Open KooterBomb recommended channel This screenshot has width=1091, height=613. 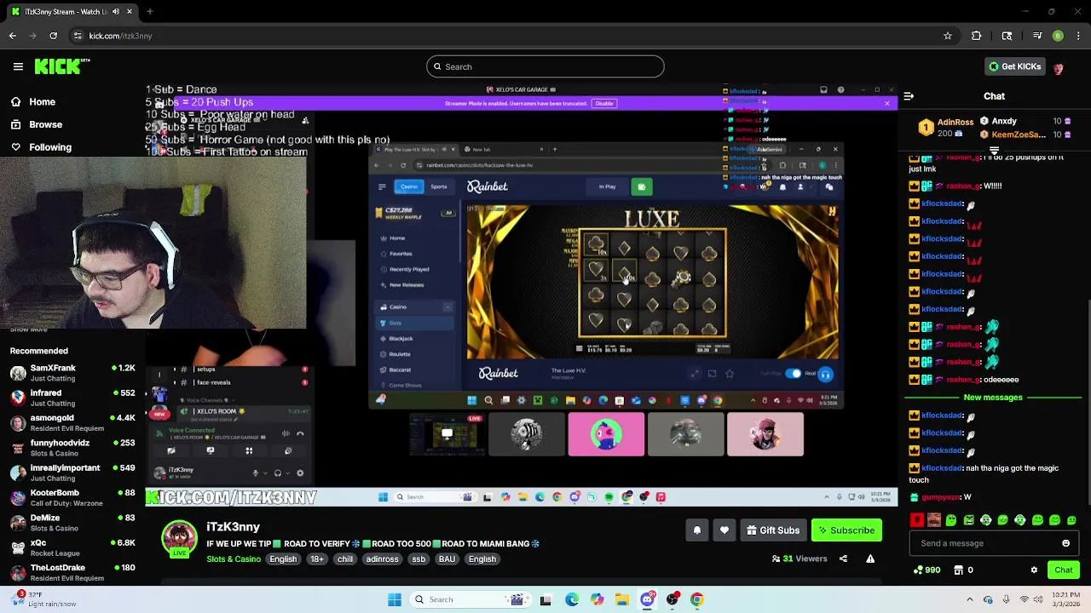(72, 497)
